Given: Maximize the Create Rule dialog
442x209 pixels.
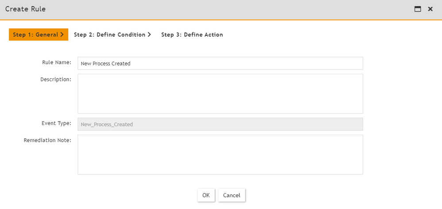Looking at the screenshot, I should [418, 9].
